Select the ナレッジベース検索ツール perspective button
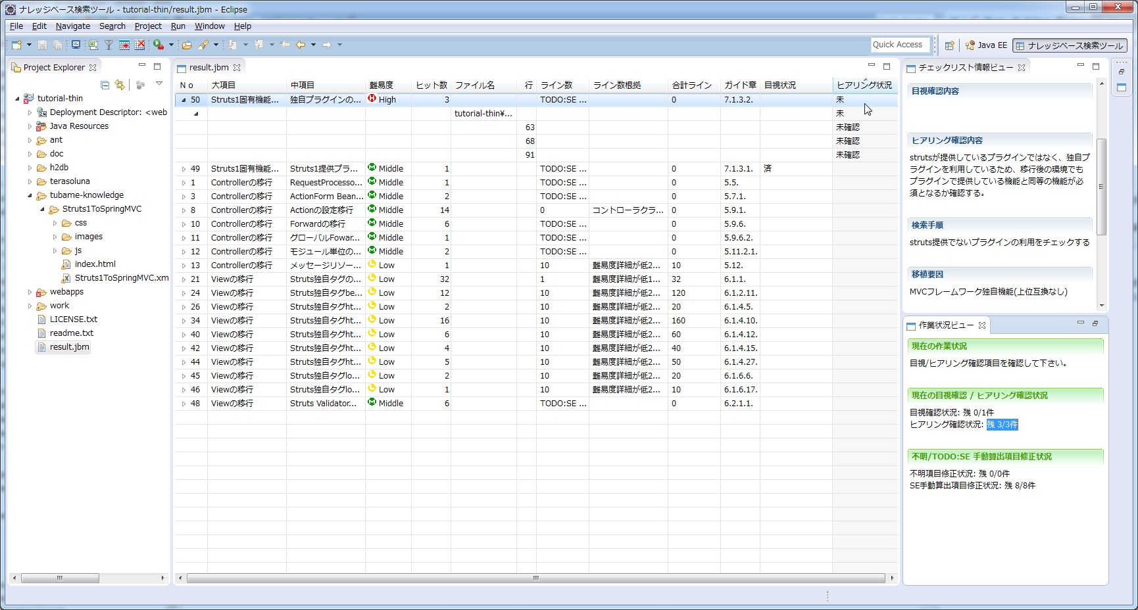1138x610 pixels. [1070, 45]
